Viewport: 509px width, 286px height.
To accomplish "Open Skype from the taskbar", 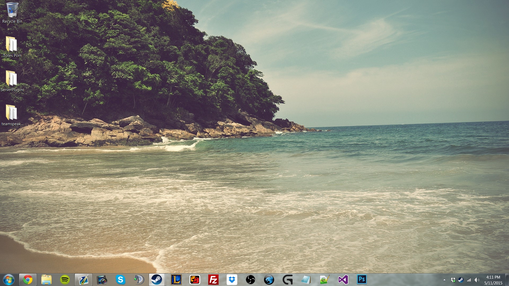I will (x=120, y=280).
